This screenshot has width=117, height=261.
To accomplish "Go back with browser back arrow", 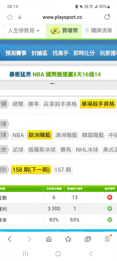I will point(10,239).
